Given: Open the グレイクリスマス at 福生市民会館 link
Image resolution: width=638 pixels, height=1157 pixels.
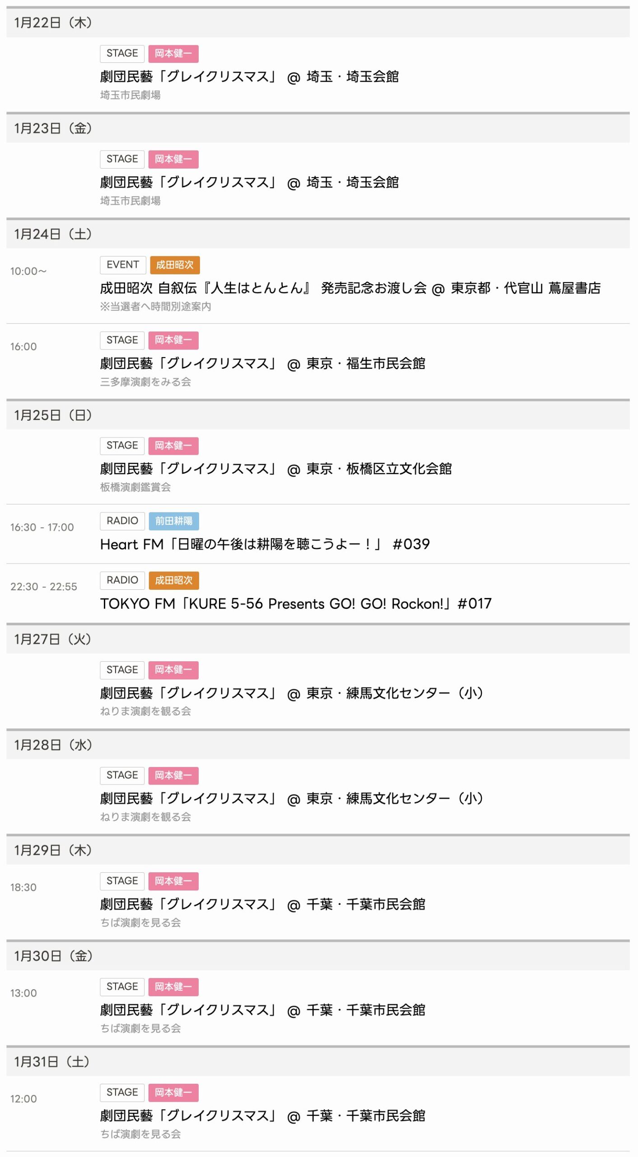Looking at the screenshot, I should (x=262, y=364).
